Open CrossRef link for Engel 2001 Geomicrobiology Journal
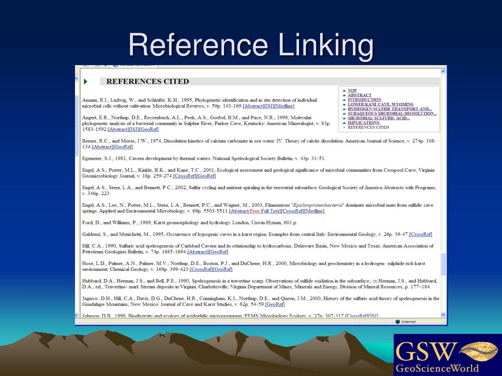 click(184, 176)
